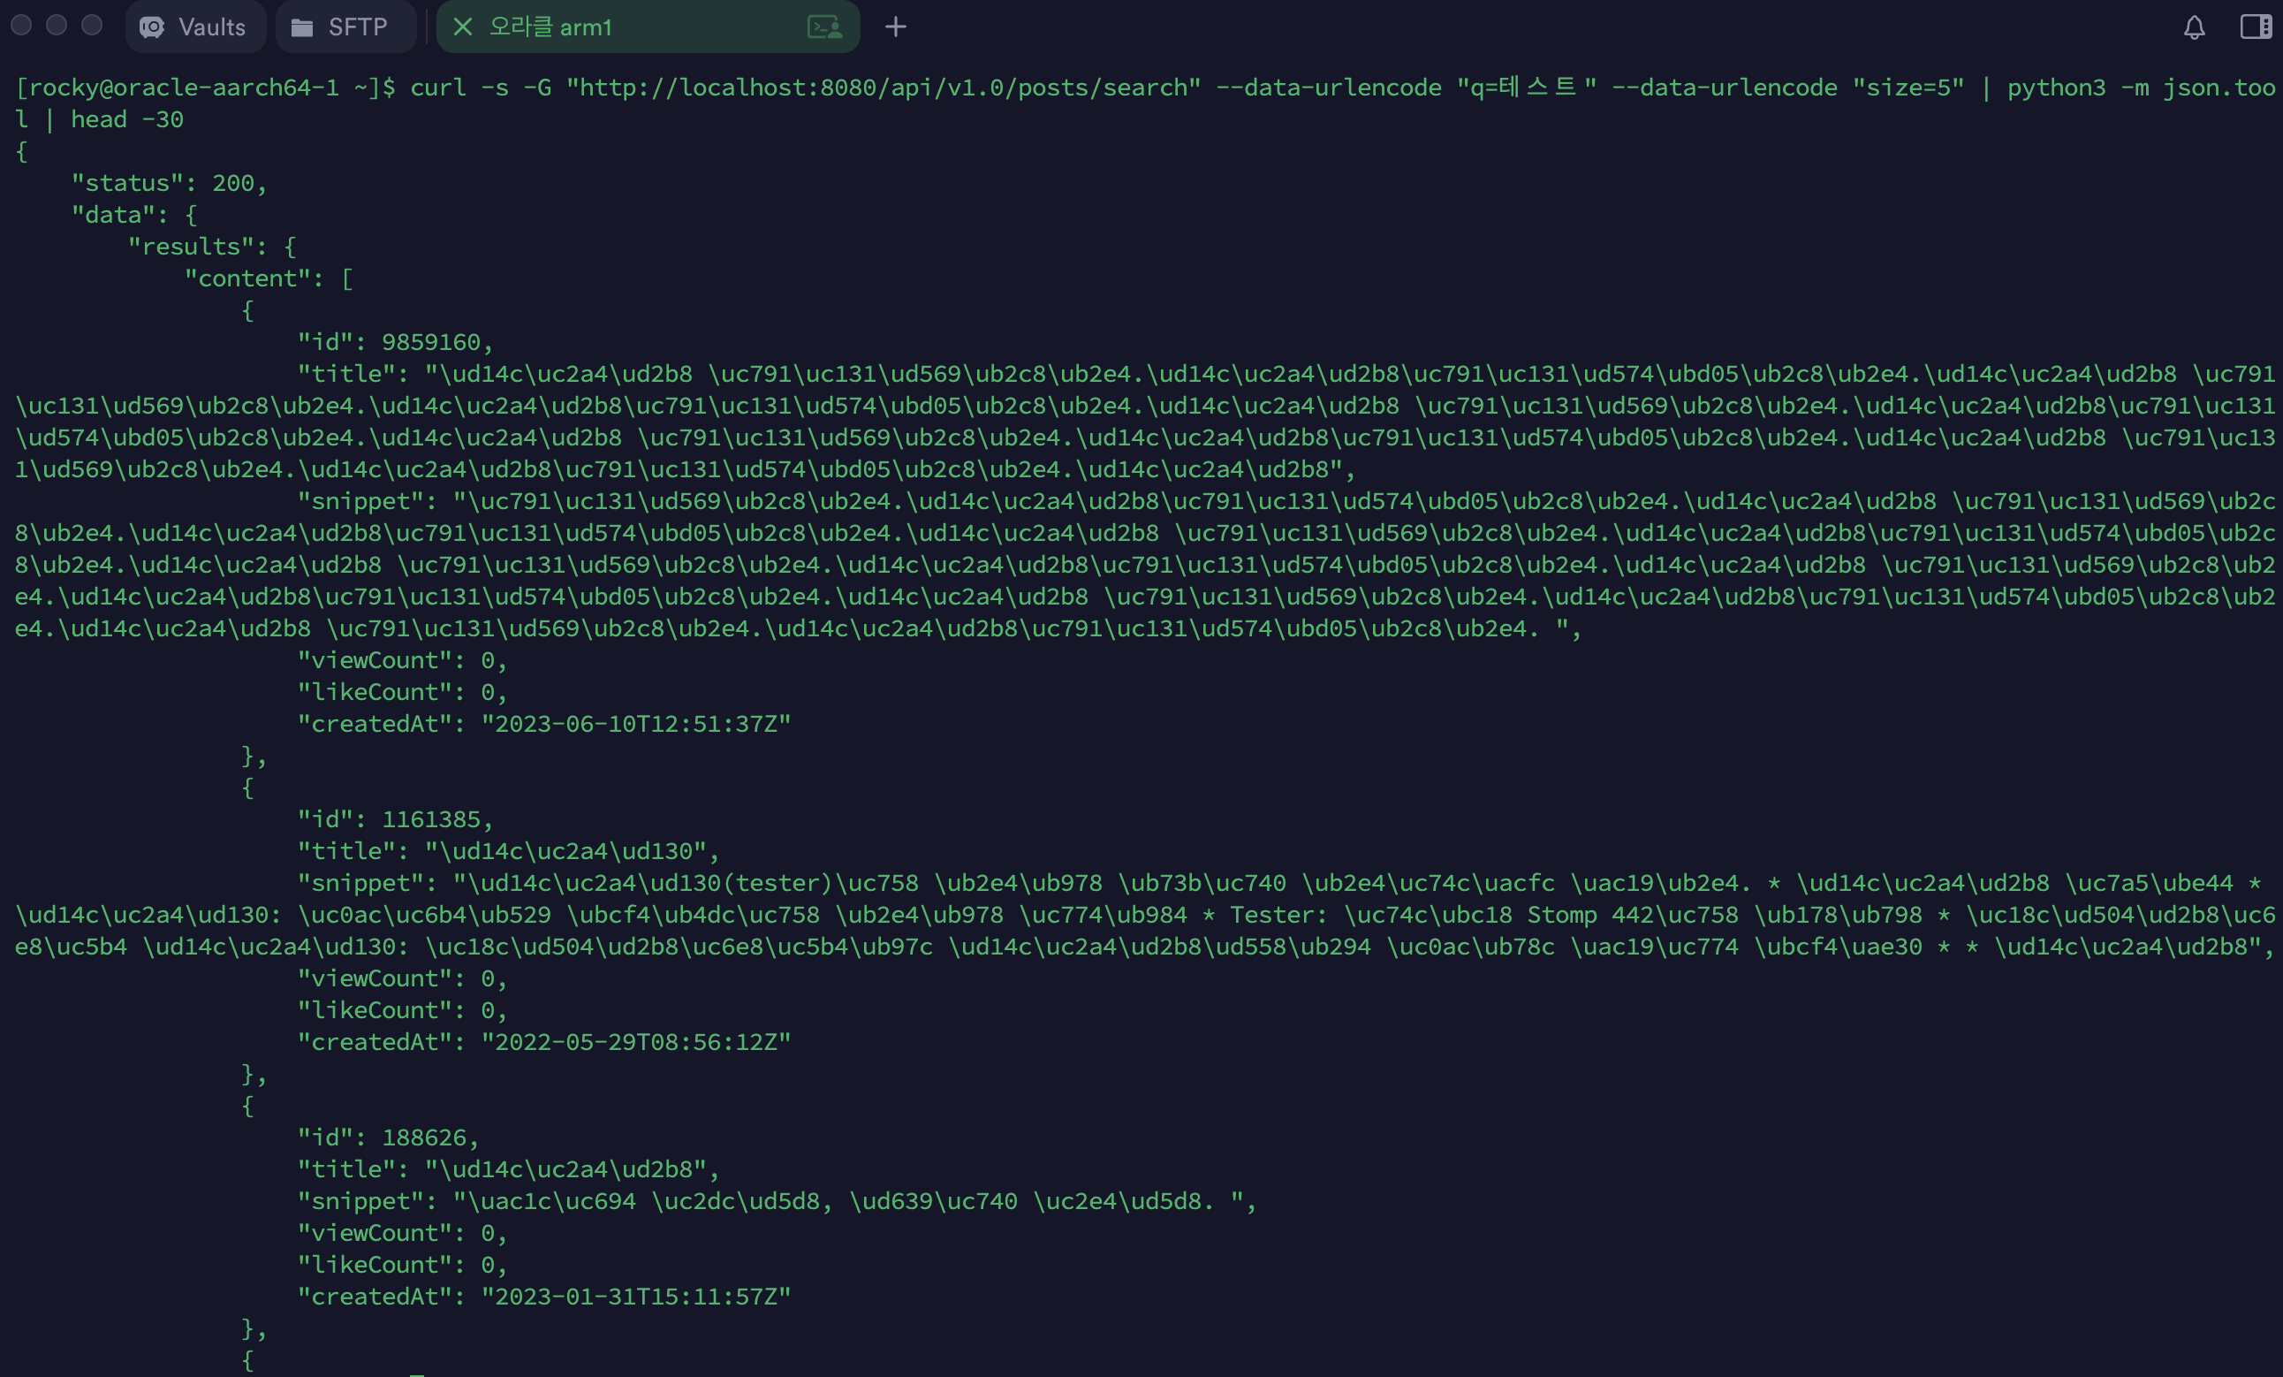Click the middle minimize window button
Image resolution: width=2283 pixels, height=1377 pixels.
coord(57,26)
